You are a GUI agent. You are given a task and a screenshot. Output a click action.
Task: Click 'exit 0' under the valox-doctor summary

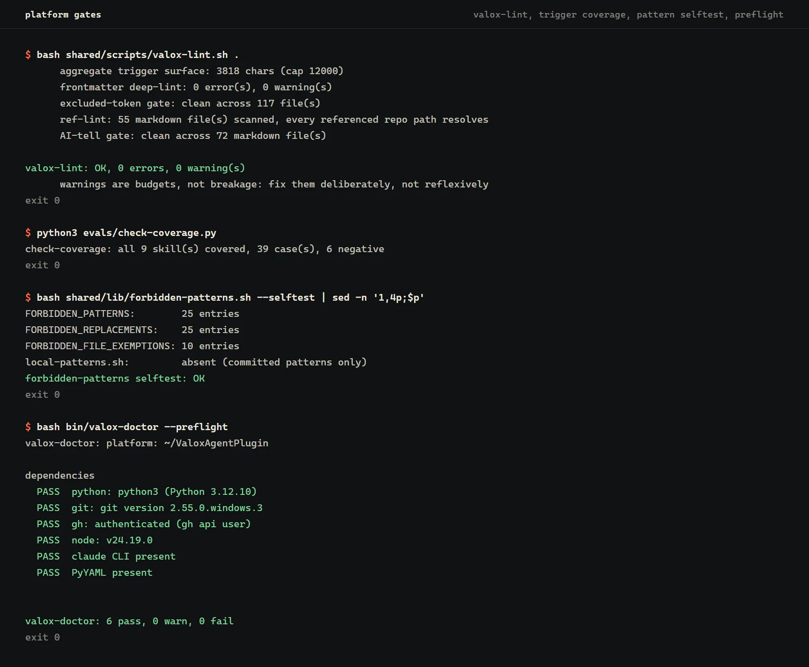click(43, 637)
